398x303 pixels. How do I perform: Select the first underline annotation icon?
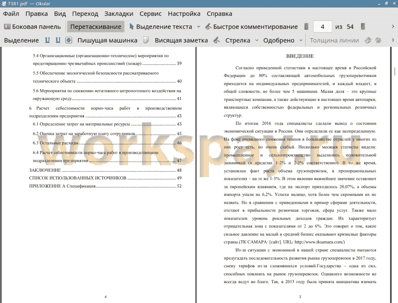point(47,40)
